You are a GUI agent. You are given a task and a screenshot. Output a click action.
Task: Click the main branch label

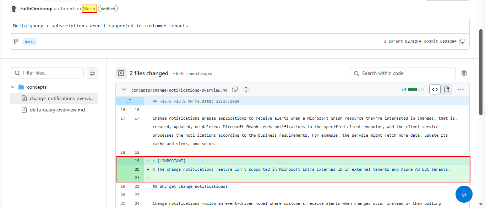point(29,41)
